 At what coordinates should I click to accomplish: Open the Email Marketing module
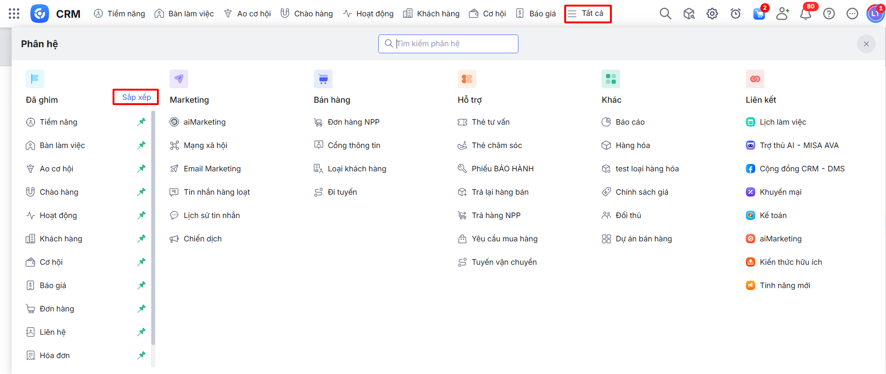(212, 169)
